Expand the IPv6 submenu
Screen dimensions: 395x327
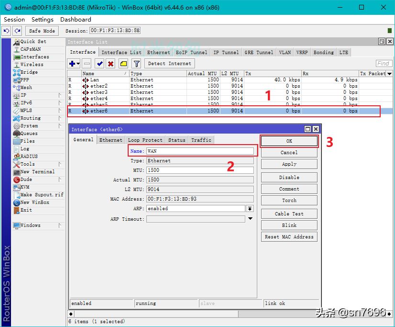pyautogui.click(x=60, y=103)
